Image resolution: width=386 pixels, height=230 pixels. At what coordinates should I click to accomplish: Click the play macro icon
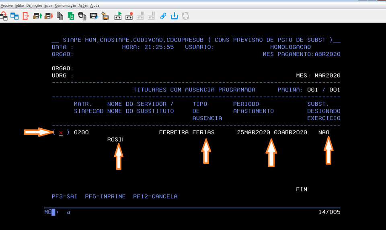118,16
